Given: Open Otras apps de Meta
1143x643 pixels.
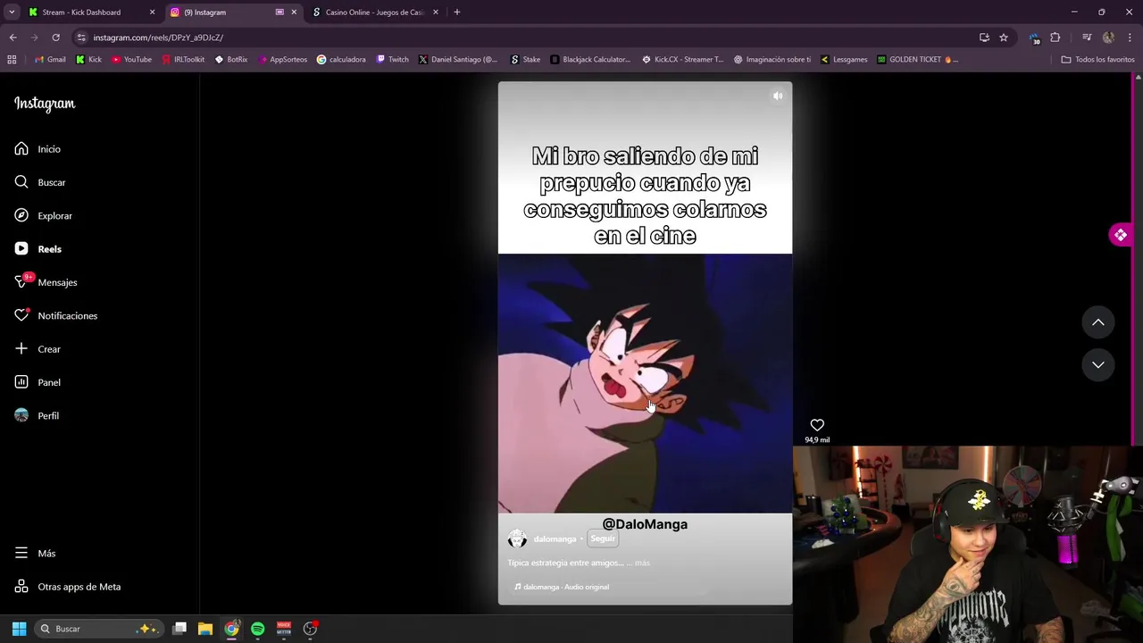Looking at the screenshot, I should coord(67,587).
